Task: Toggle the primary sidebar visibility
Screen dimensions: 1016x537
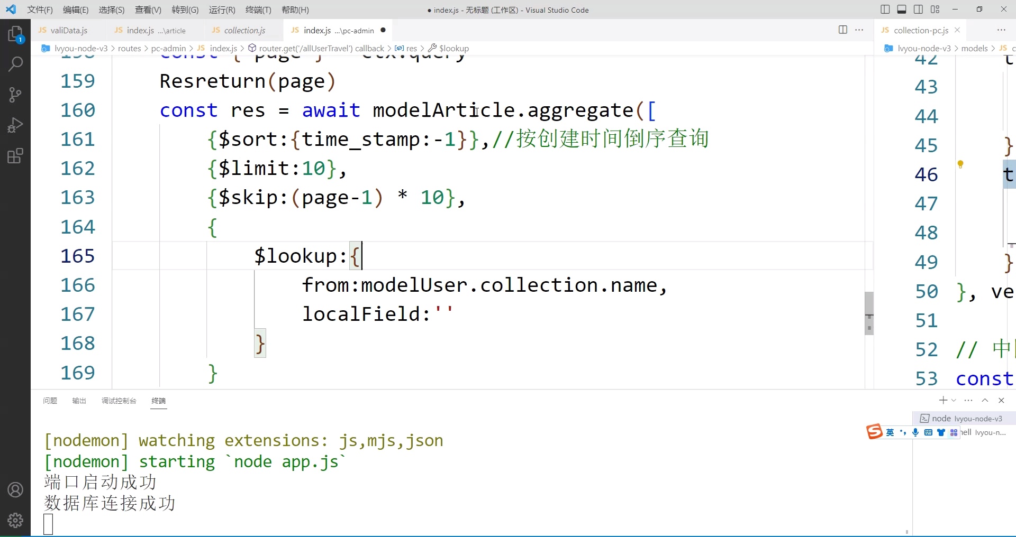Action: pos(885,10)
